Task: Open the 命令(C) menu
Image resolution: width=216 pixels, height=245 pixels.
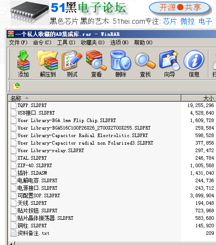Action: (42, 42)
